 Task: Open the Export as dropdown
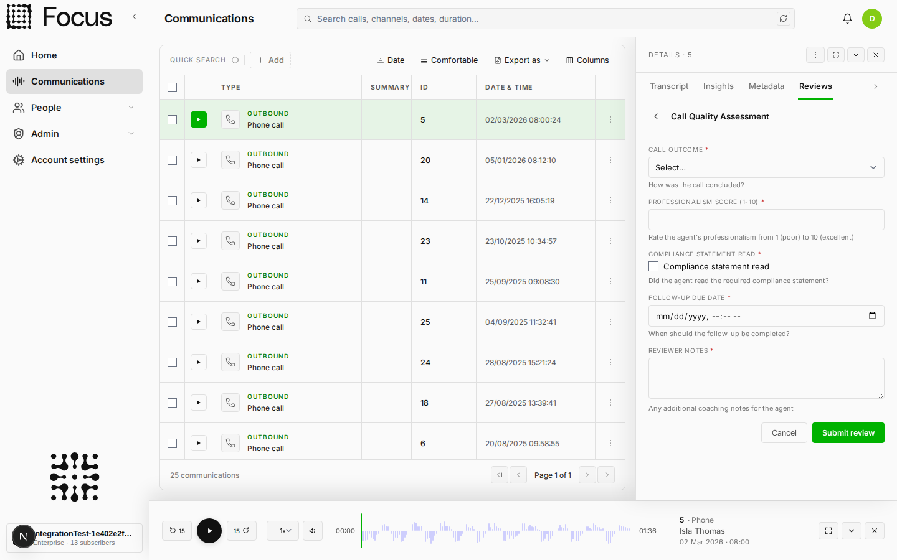pyautogui.click(x=522, y=60)
